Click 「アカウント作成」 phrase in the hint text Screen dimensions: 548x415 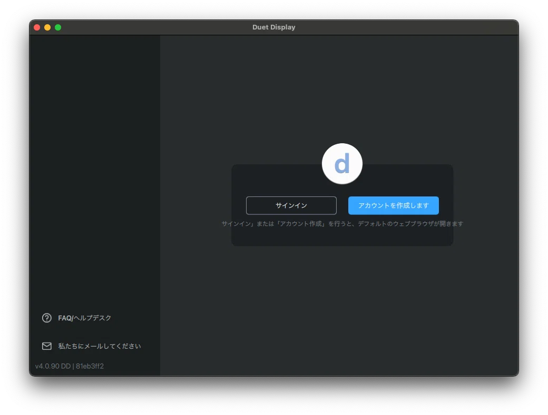(301, 224)
